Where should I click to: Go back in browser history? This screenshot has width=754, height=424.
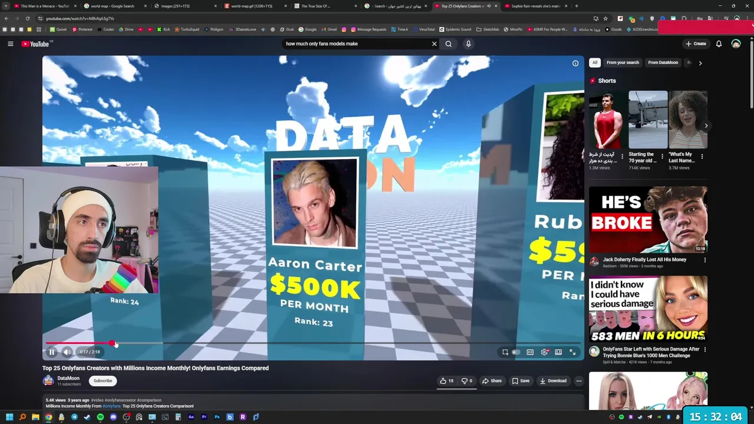(x=6, y=18)
